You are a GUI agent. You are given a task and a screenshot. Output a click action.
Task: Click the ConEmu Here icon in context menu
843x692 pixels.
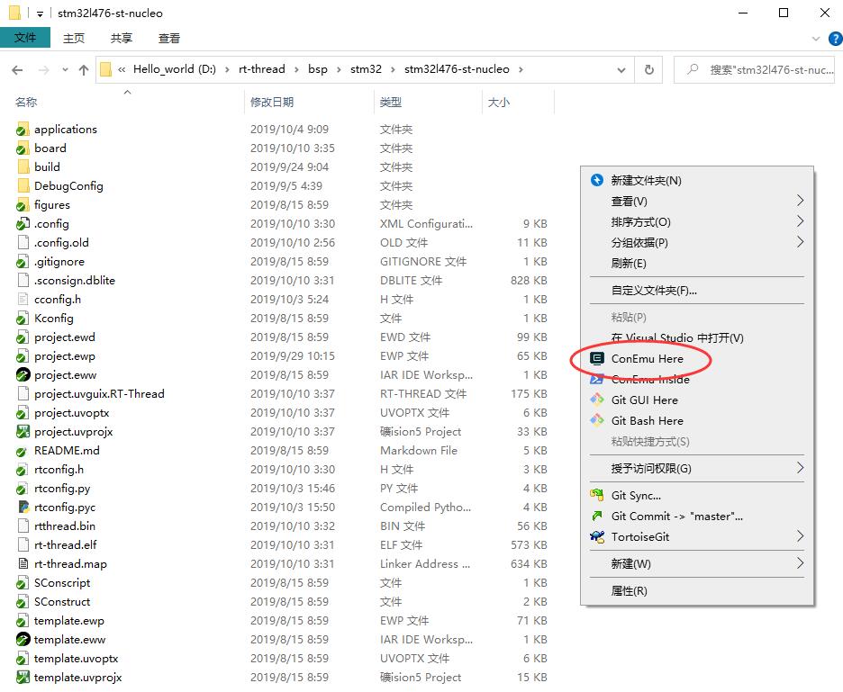point(596,358)
